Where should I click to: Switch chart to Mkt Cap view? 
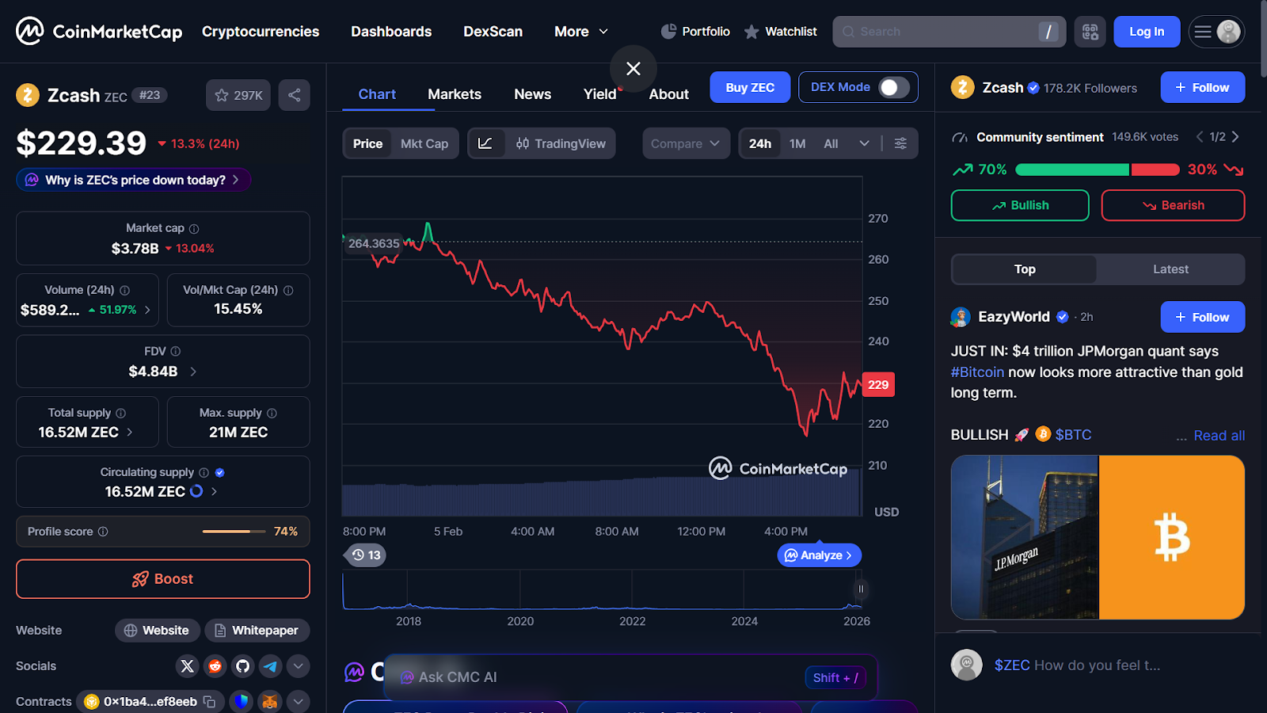(424, 143)
